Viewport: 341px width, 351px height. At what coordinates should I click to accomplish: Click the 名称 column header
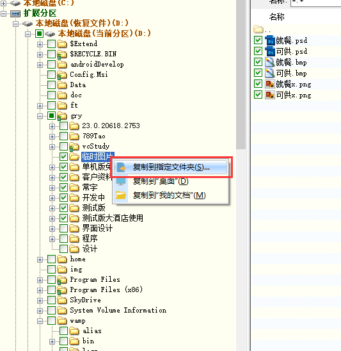tap(277, 17)
